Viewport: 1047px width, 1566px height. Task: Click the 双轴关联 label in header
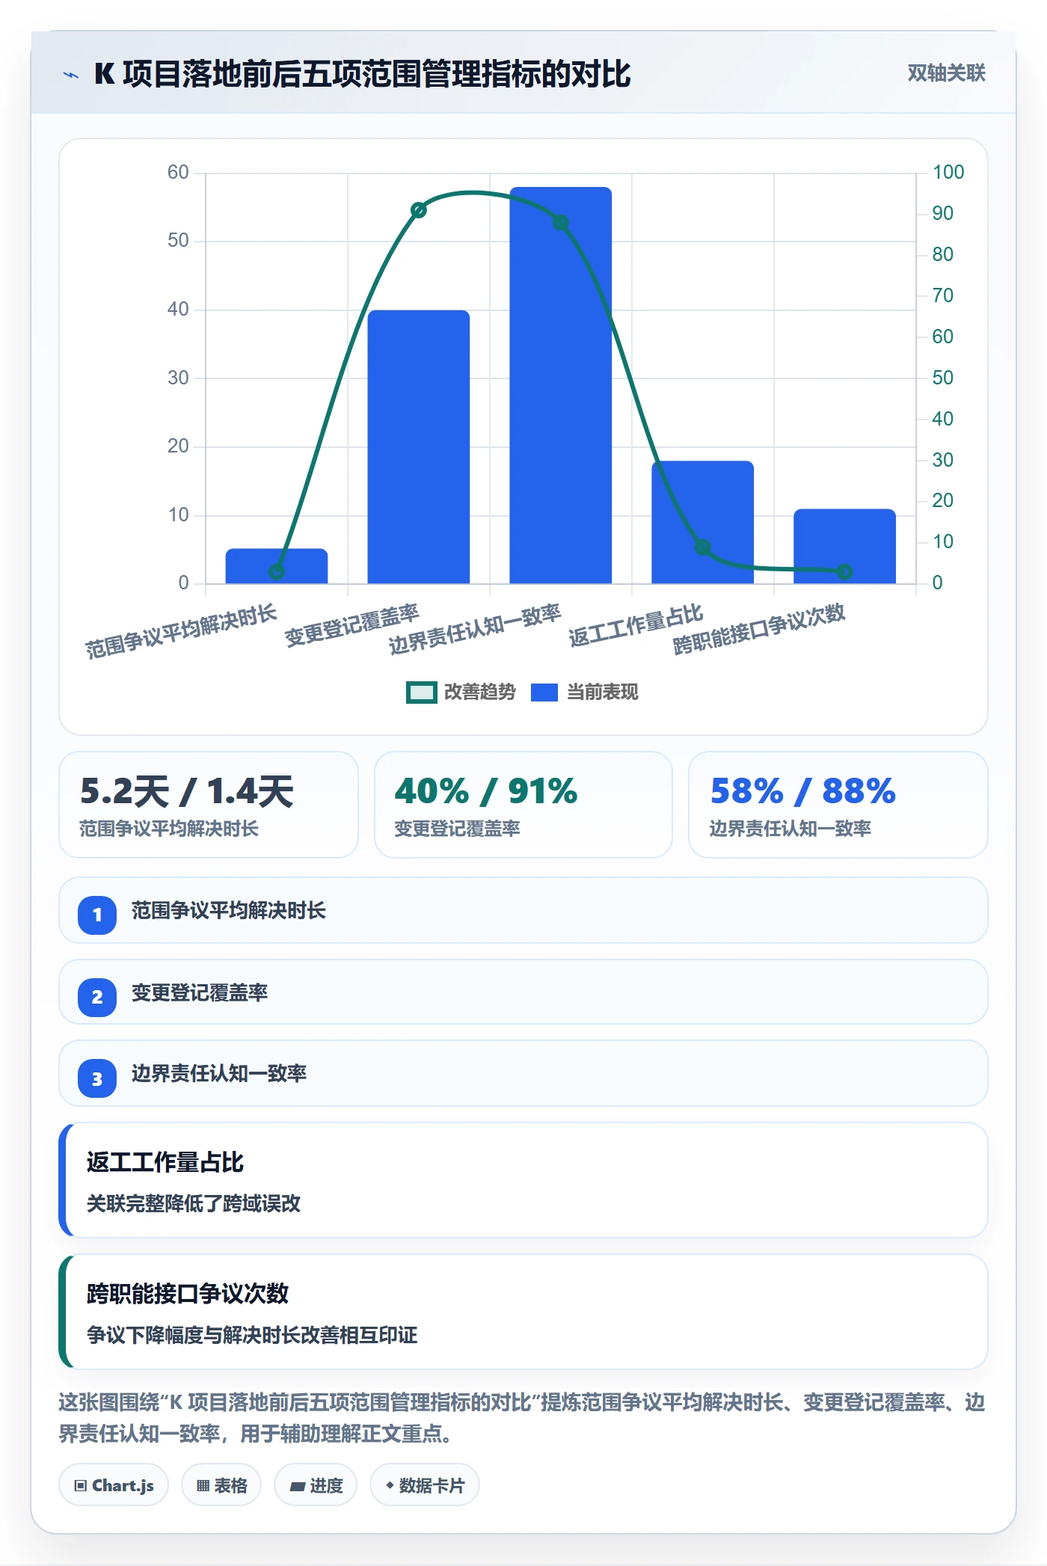click(x=946, y=73)
